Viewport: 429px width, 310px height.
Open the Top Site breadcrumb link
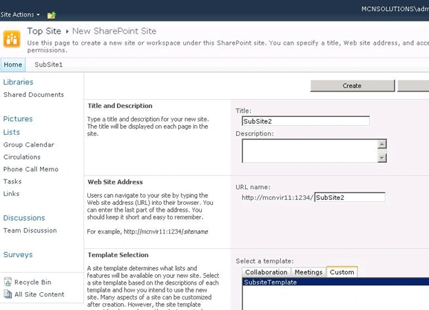pos(44,31)
